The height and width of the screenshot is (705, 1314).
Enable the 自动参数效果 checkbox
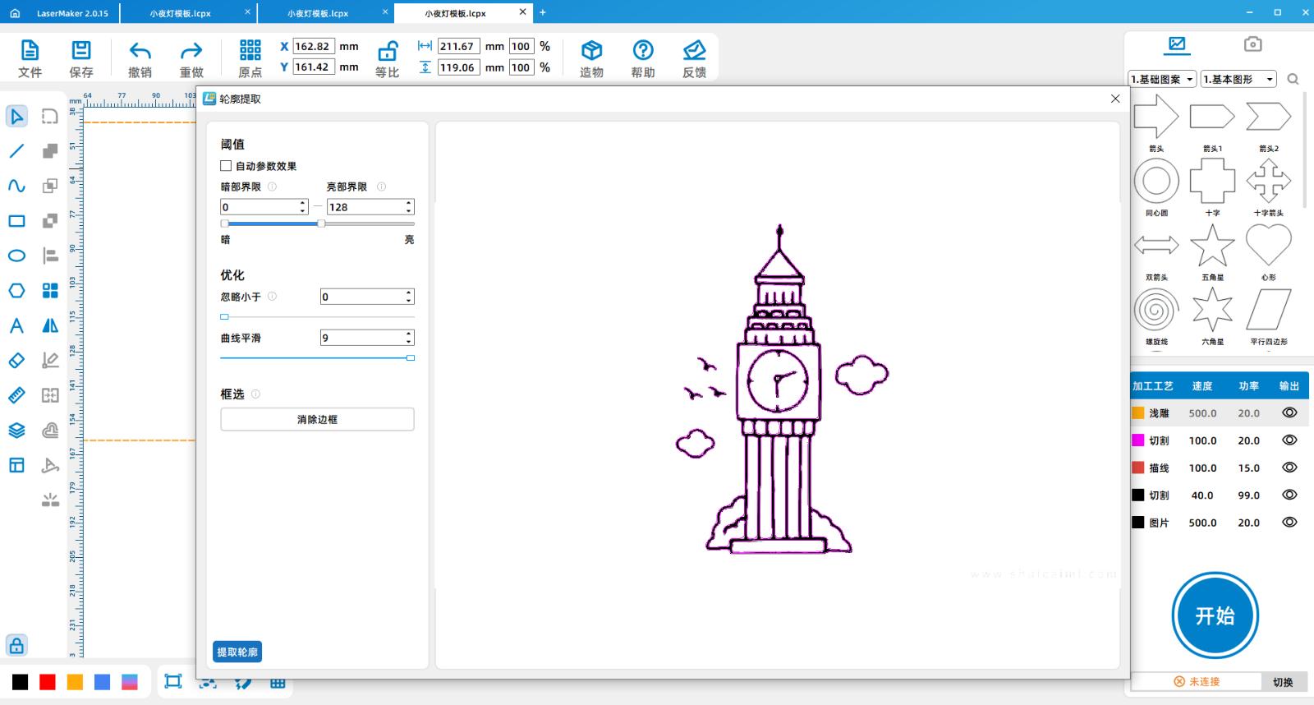pos(226,166)
